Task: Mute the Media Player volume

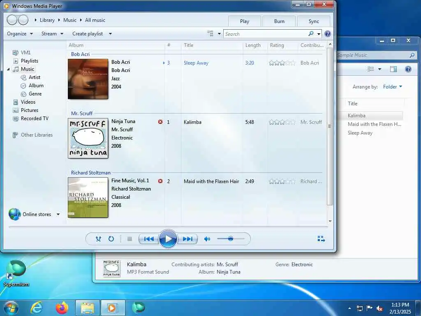Action: pos(207,239)
